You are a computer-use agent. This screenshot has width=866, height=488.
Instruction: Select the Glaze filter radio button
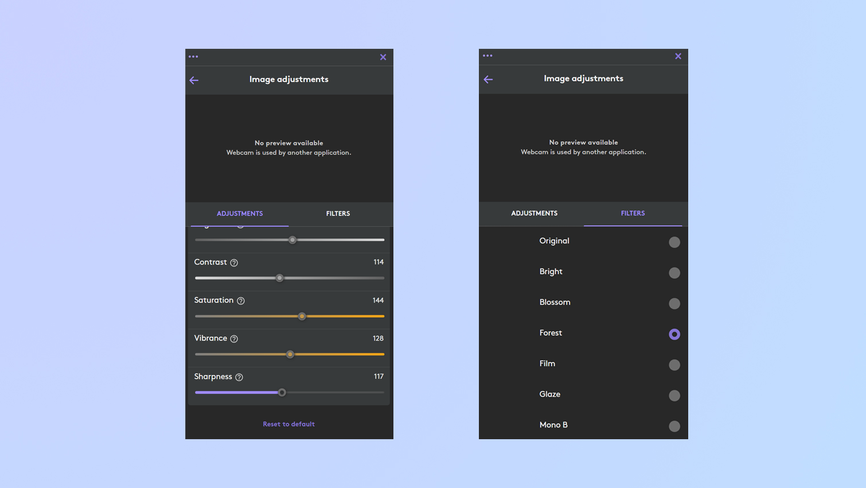pos(674,396)
